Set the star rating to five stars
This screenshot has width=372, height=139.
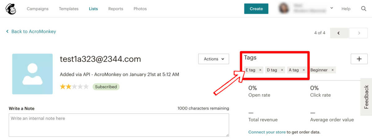(x=86, y=87)
